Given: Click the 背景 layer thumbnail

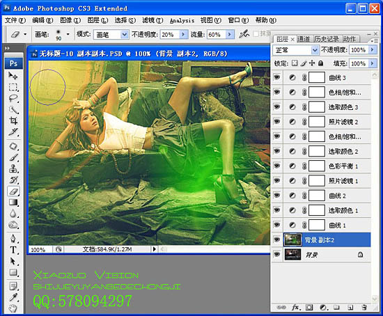Looking at the screenshot, I should 292,255.
